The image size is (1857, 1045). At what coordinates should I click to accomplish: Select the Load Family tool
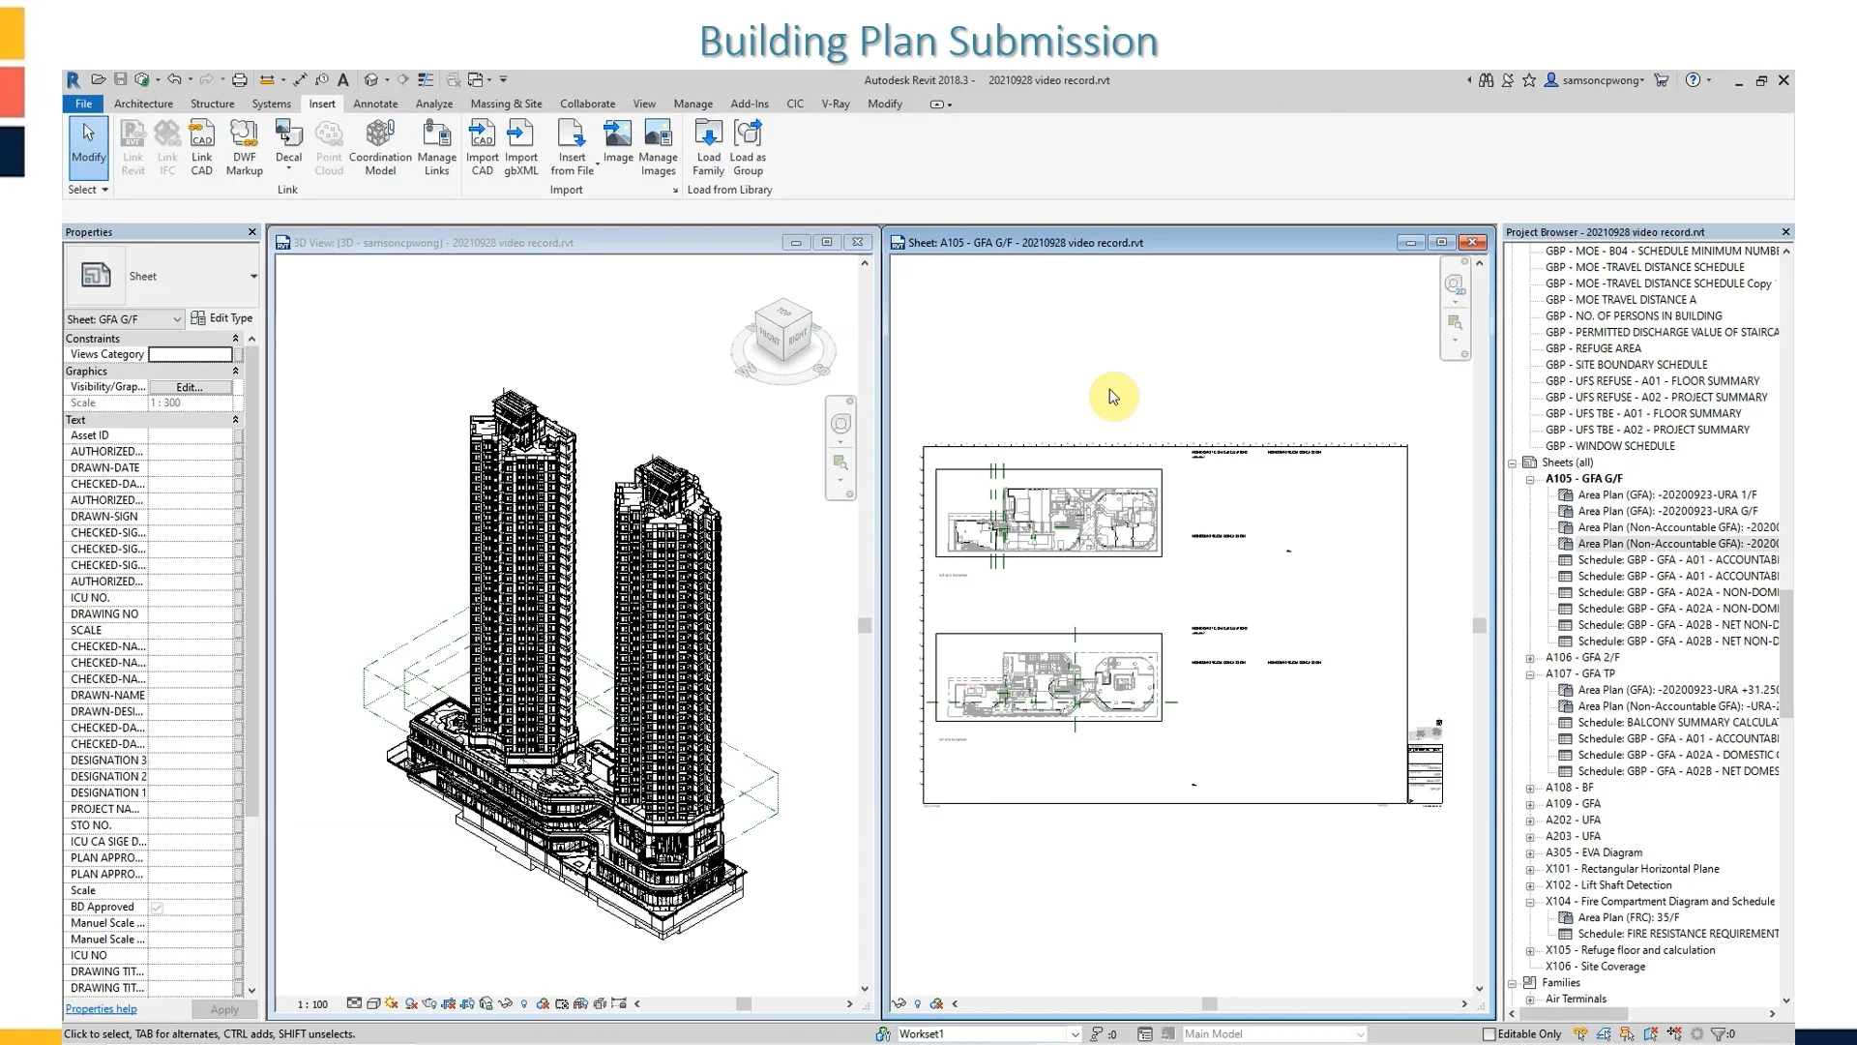[709, 145]
